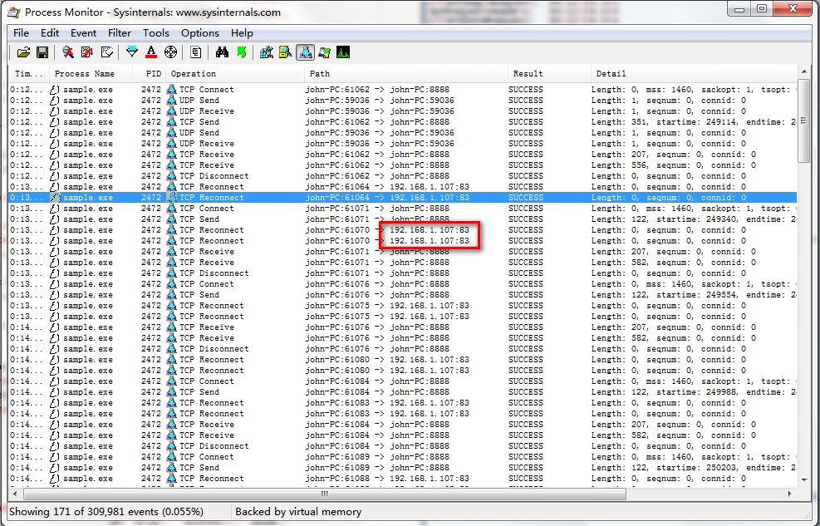The width and height of the screenshot is (820, 526).
Task: Open the Edit menu
Action: click(50, 33)
